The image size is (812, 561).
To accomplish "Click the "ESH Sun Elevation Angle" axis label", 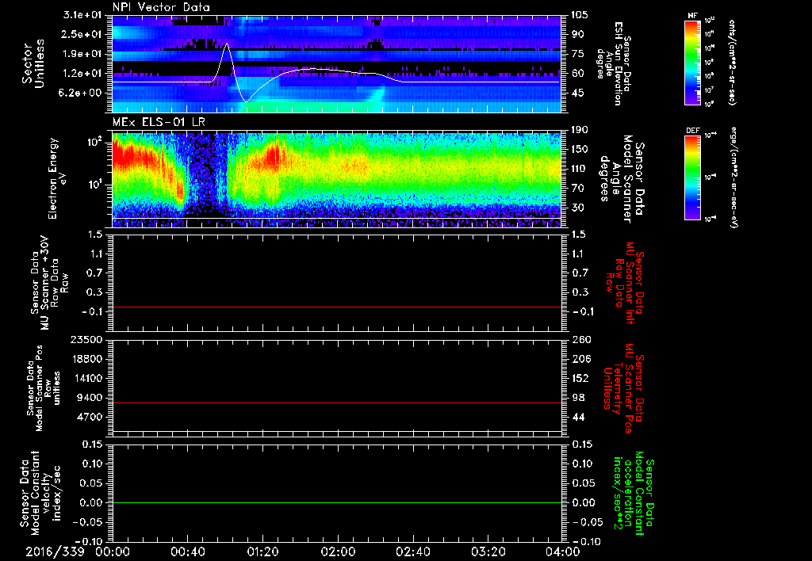I will [613, 63].
